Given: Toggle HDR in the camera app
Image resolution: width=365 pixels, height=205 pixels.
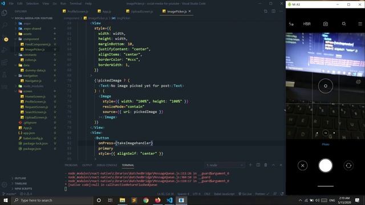Looking at the screenshot, I should tap(307, 24).
